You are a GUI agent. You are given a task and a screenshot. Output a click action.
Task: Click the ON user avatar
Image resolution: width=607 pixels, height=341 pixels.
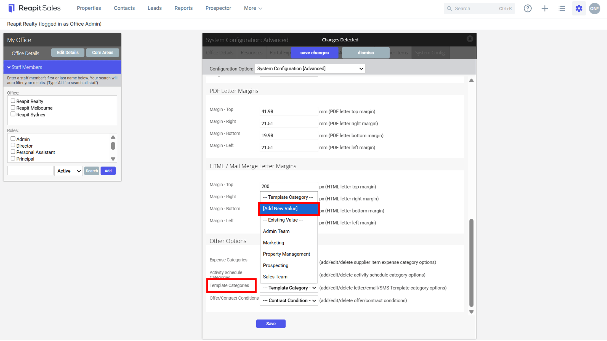click(595, 9)
